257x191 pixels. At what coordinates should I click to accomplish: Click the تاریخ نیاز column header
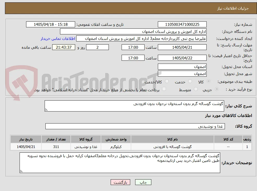tap(26, 139)
